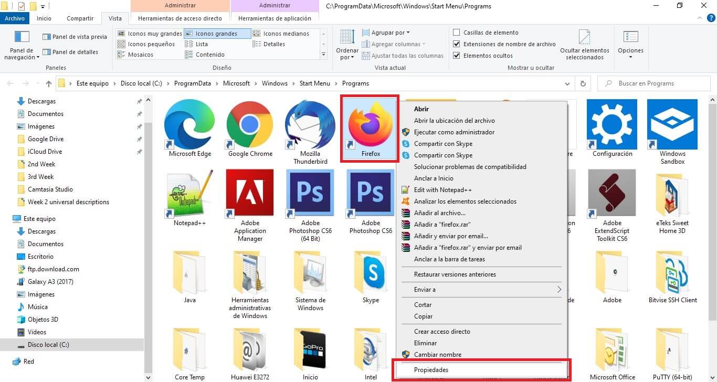717x382 pixels.
Task: Open Quick Access Toolbar customize arrow
Action: pos(43,6)
